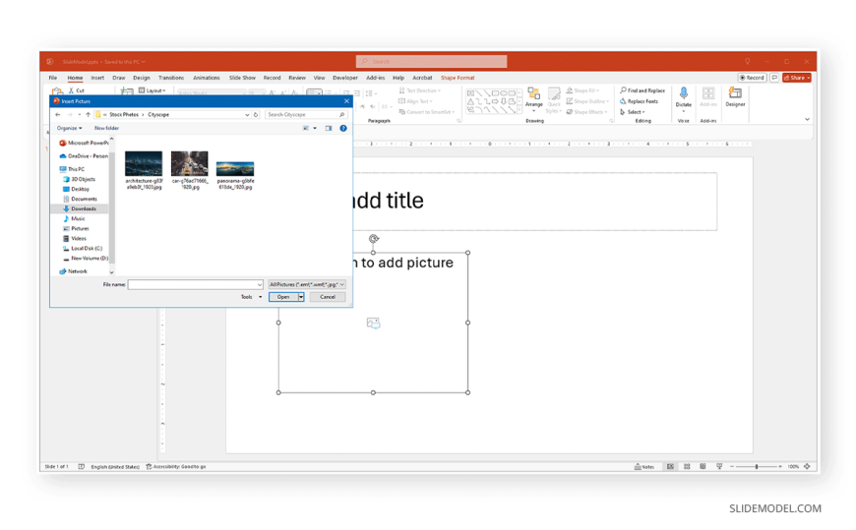
Task: Click New folder in dialog
Action: (x=106, y=128)
